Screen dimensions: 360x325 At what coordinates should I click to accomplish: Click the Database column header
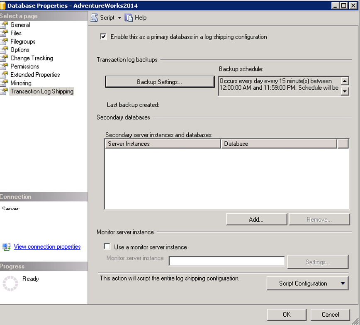[279, 144]
